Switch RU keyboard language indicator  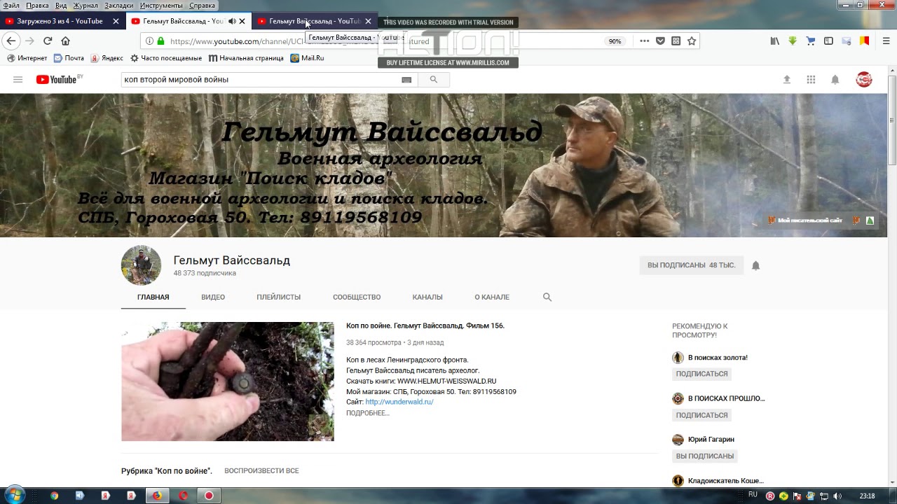point(753,495)
